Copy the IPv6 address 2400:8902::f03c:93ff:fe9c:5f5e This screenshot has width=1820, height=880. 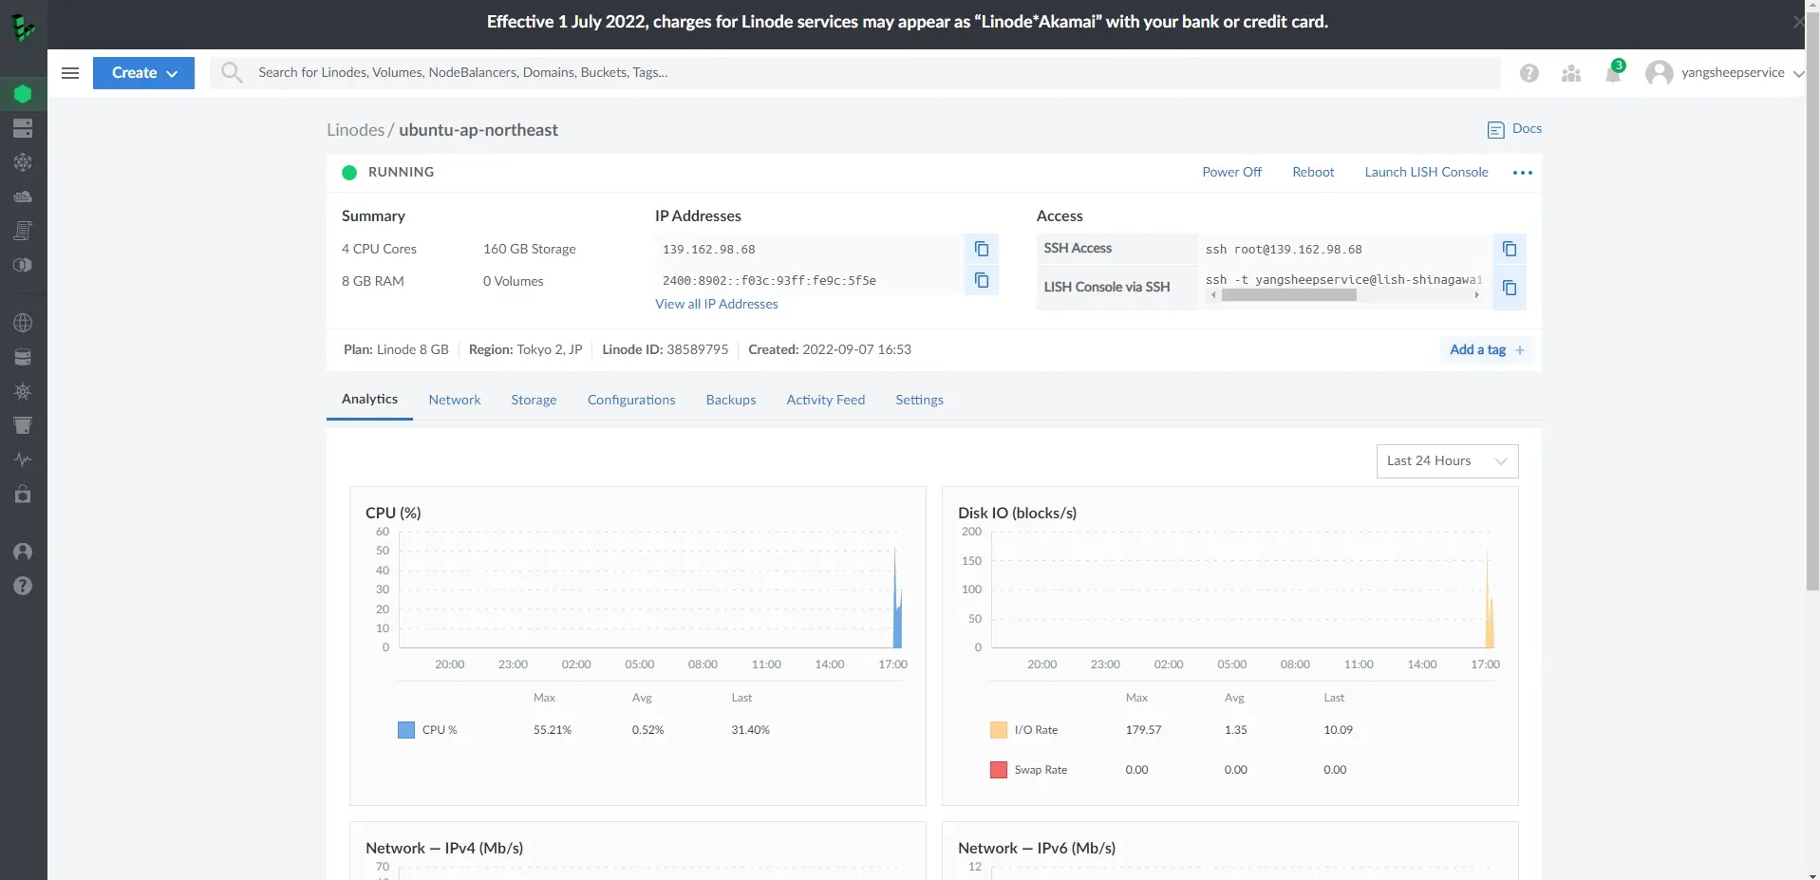pos(982,280)
